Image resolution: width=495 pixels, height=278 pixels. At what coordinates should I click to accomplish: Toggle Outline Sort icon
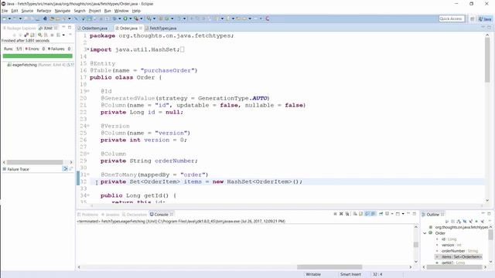pyautogui.click(x=459, y=222)
